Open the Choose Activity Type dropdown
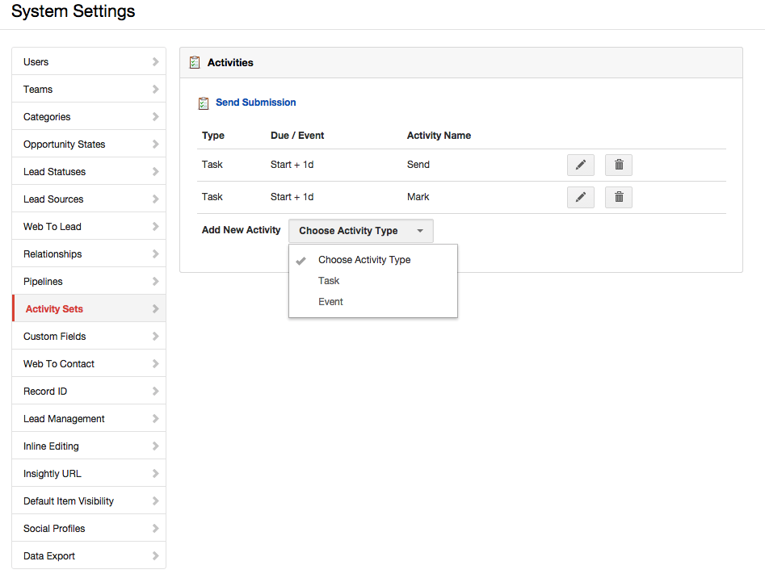Viewport: 765px width, 578px height. click(x=360, y=231)
